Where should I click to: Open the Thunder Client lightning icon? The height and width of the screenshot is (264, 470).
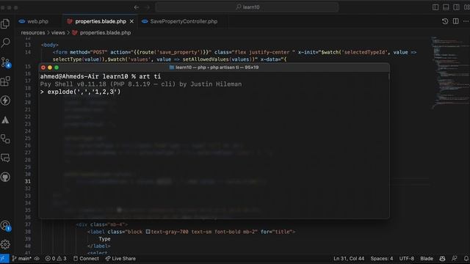[x=5, y=100]
